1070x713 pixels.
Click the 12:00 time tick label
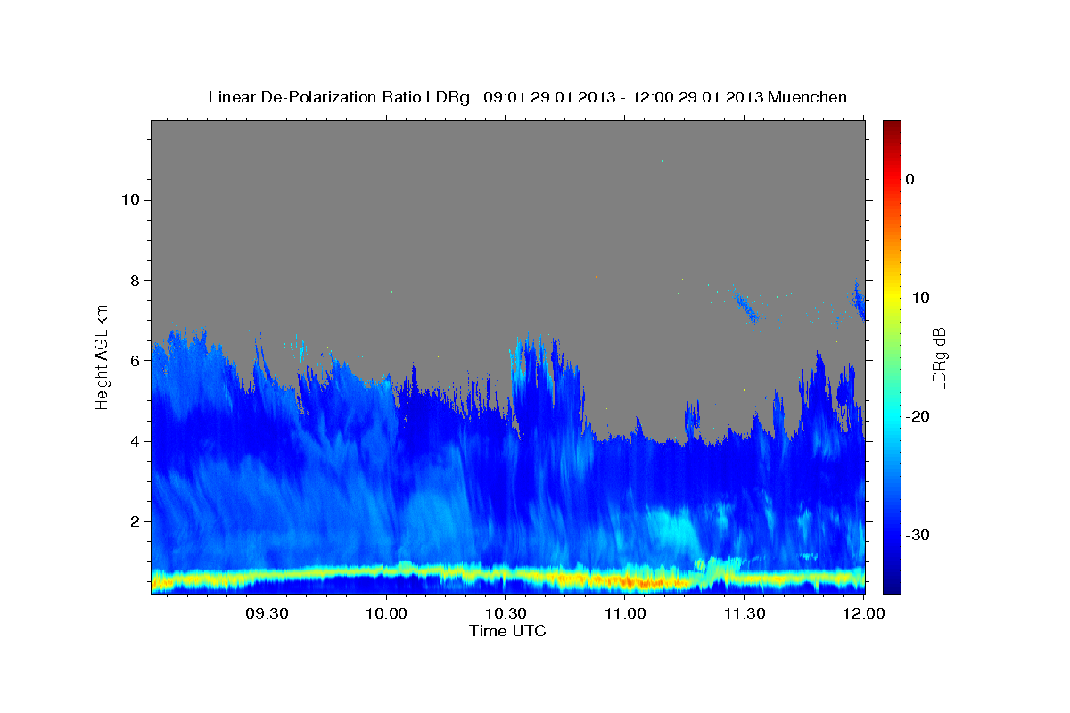pos(864,614)
